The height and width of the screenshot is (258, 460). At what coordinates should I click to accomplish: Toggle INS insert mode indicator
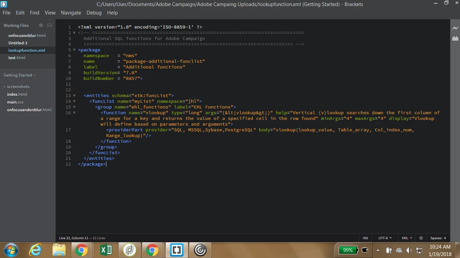click(365, 238)
